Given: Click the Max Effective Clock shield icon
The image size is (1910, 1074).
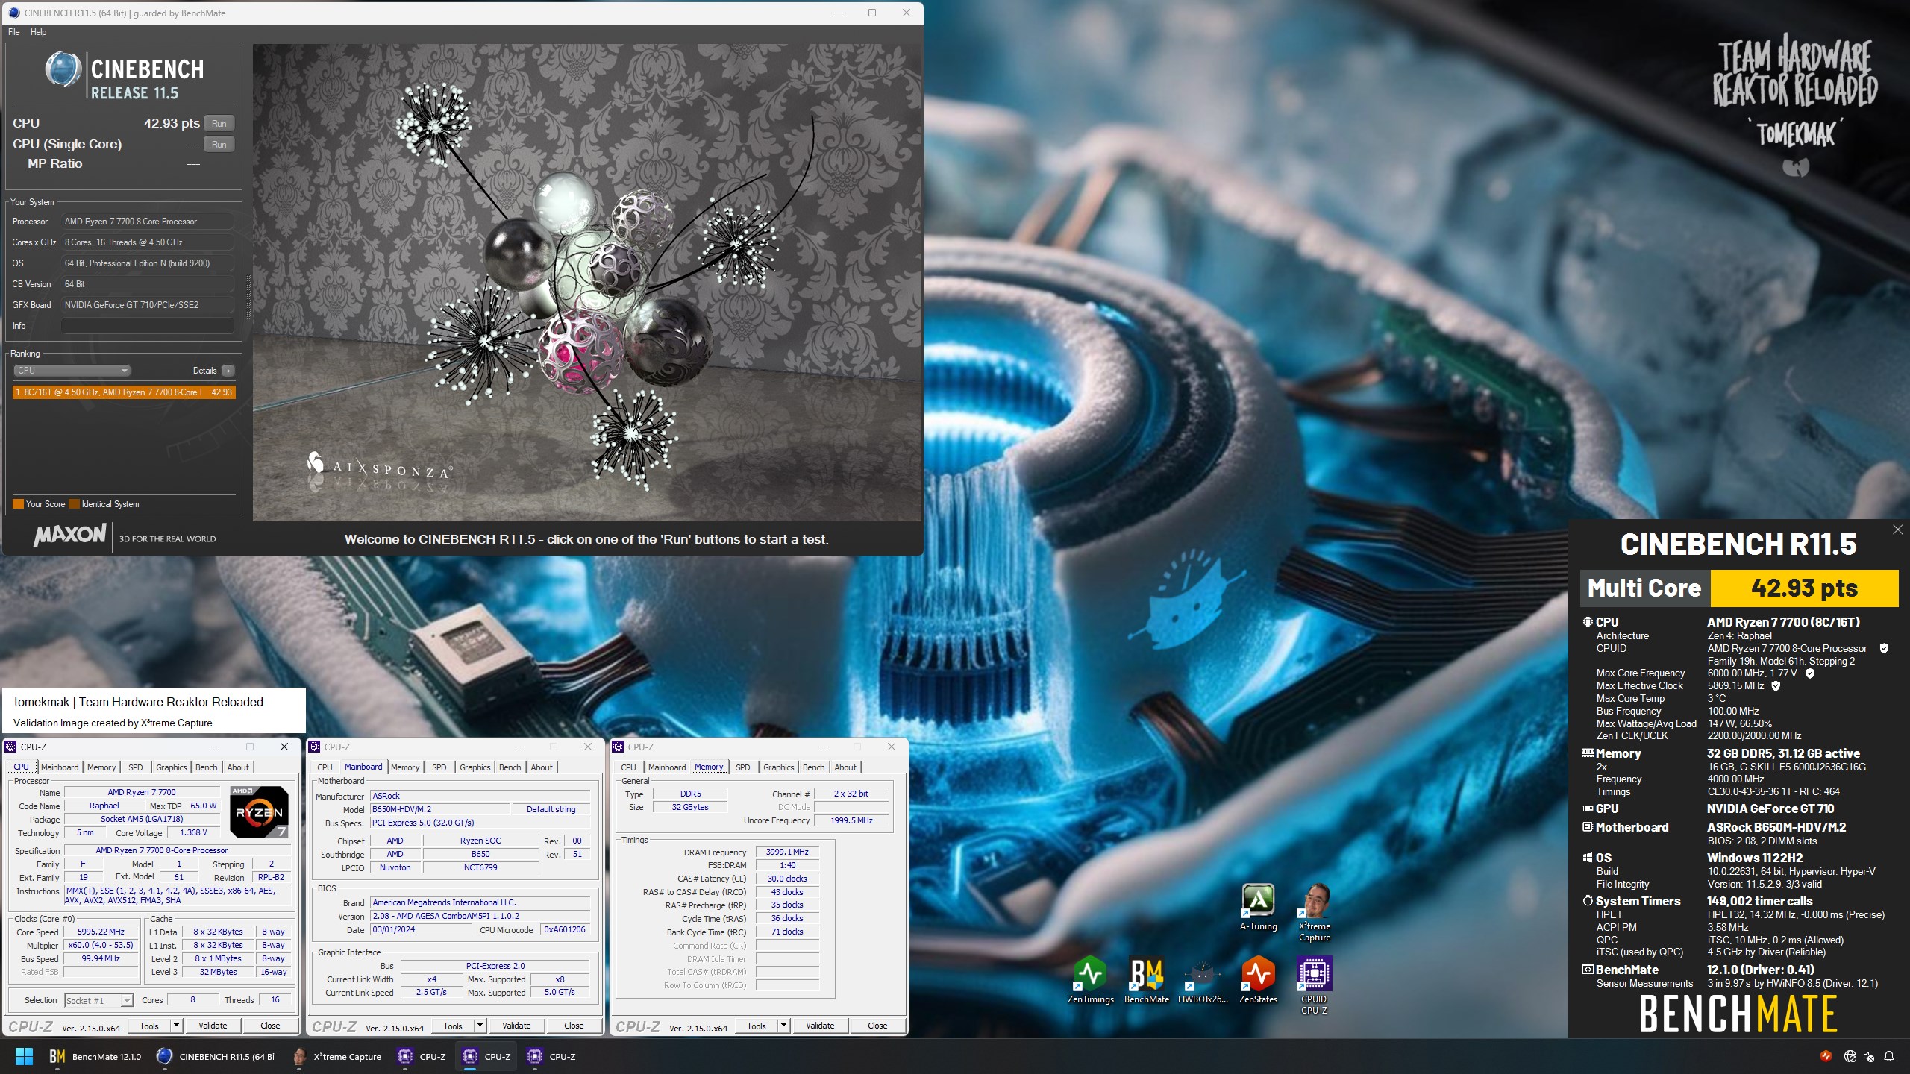Looking at the screenshot, I should (x=1776, y=685).
